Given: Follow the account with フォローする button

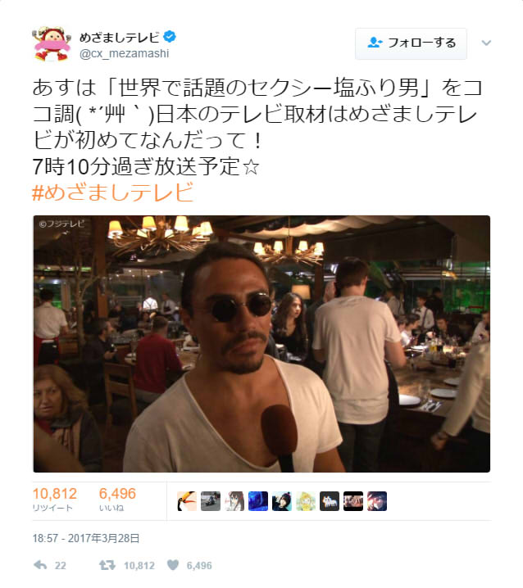Looking at the screenshot, I should [411, 43].
